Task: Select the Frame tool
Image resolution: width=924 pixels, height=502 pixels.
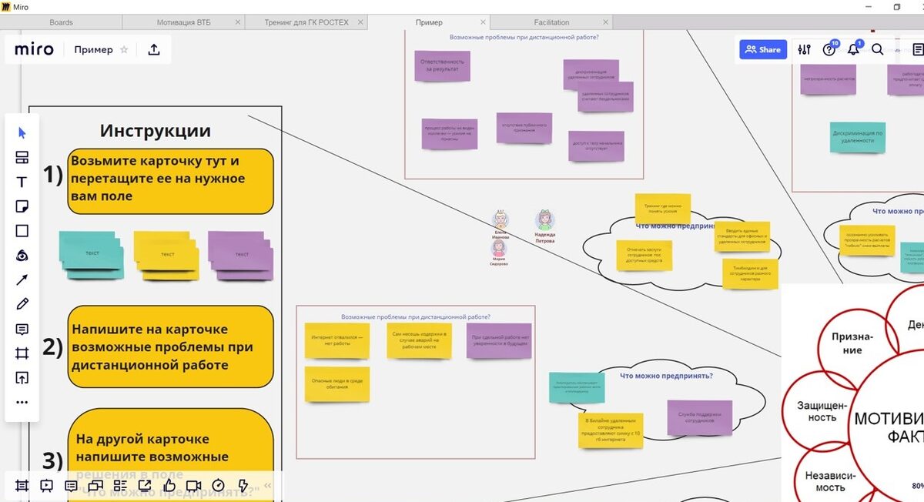Action: click(x=22, y=353)
